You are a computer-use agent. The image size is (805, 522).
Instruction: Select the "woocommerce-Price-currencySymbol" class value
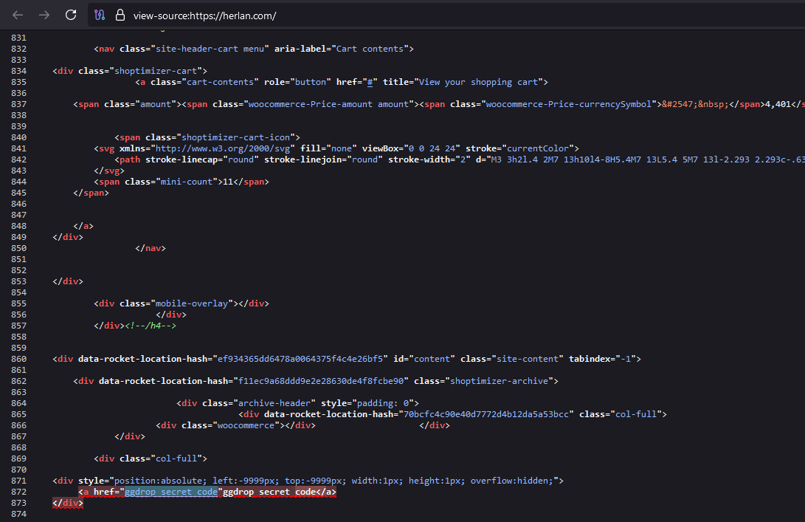coord(569,104)
